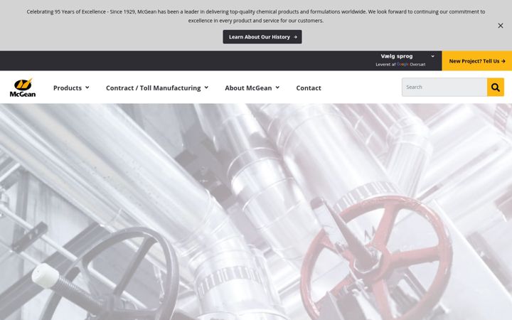
Task: Click New Project? Tell Us button
Action: (x=476, y=60)
